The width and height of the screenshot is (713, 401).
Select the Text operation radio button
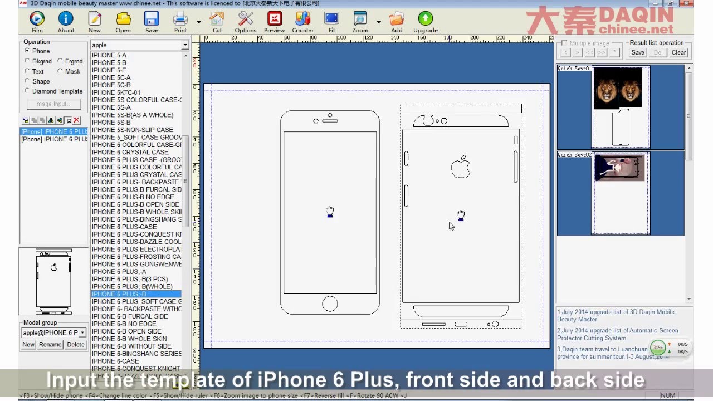click(x=27, y=71)
